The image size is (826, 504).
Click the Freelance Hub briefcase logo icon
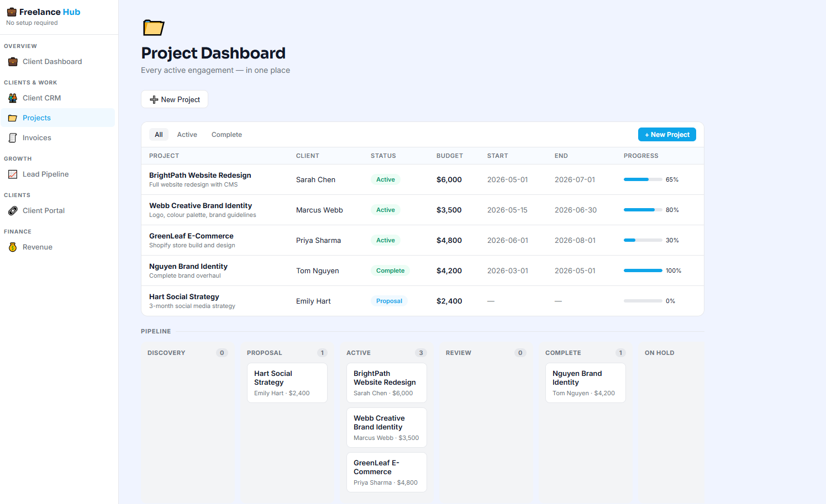pyautogui.click(x=12, y=12)
